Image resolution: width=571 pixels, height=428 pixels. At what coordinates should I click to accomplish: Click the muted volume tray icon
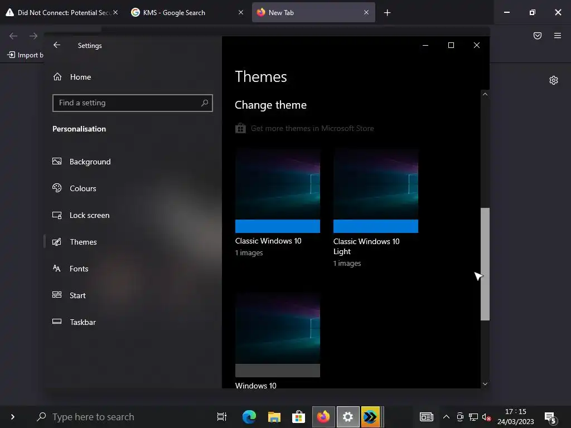coord(486,417)
